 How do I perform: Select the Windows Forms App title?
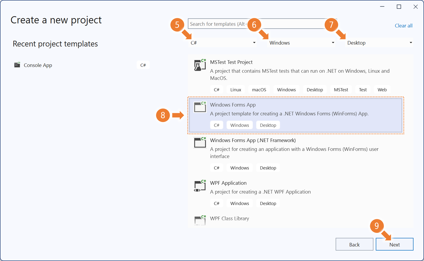click(x=233, y=105)
